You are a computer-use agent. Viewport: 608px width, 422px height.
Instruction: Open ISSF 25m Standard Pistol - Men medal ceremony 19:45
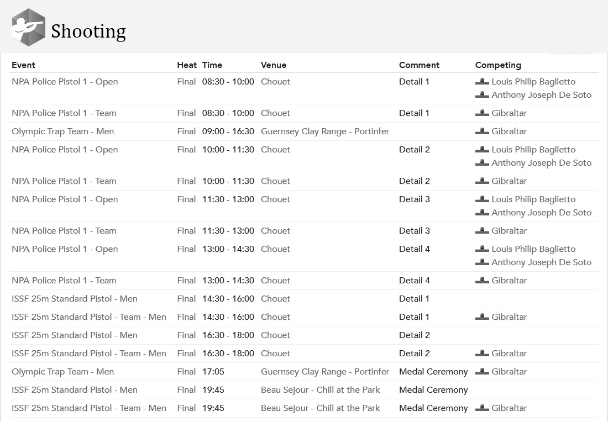[x=75, y=389]
